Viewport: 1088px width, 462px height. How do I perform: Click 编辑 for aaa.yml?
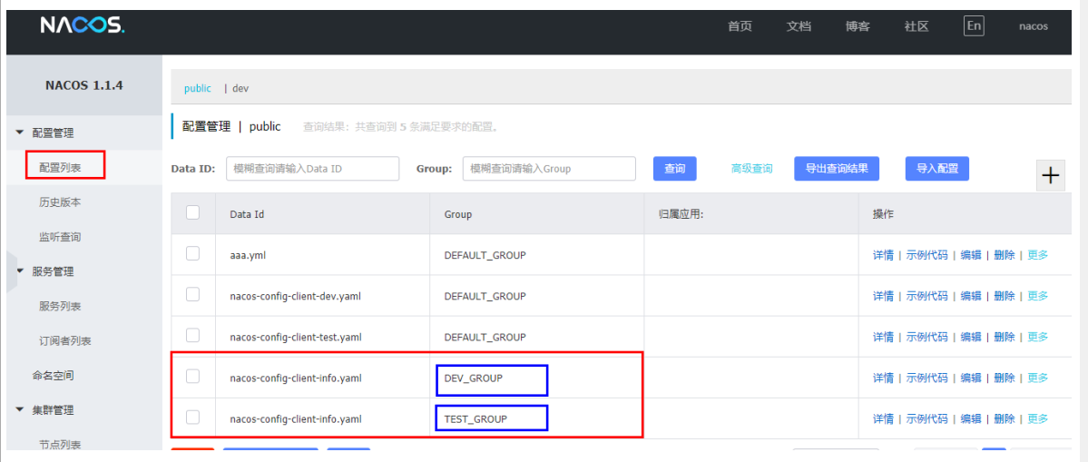971,255
